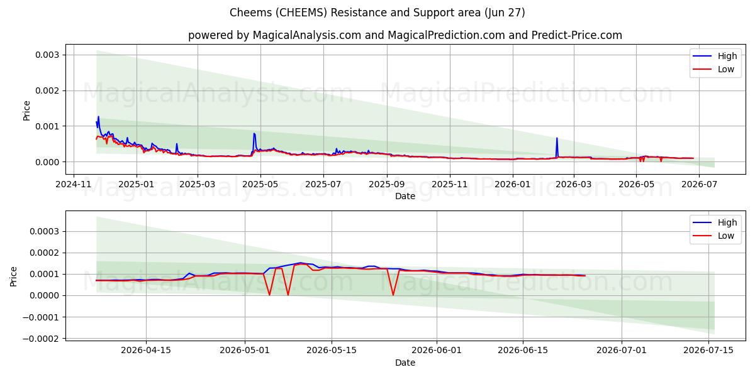Viewport: 755px width, 377px height.
Task: Click the '0.000' y-axis tick label
Action: pyautogui.click(x=48, y=162)
